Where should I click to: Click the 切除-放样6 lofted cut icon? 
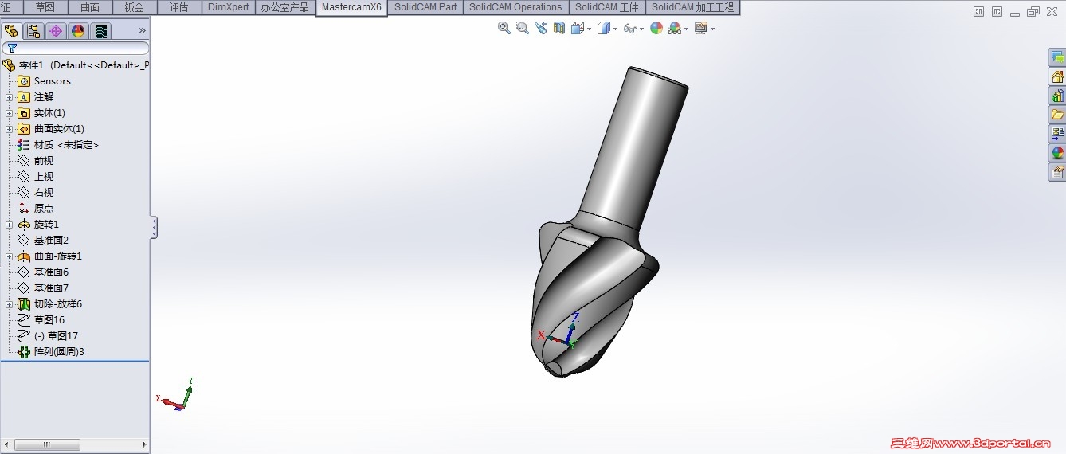point(24,303)
